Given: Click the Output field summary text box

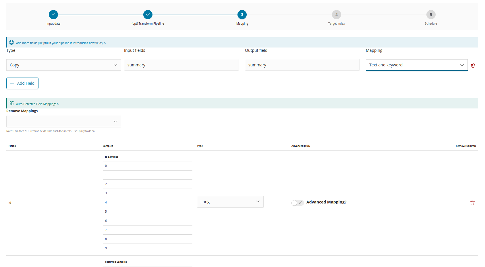Looking at the screenshot, I should tap(302, 65).
